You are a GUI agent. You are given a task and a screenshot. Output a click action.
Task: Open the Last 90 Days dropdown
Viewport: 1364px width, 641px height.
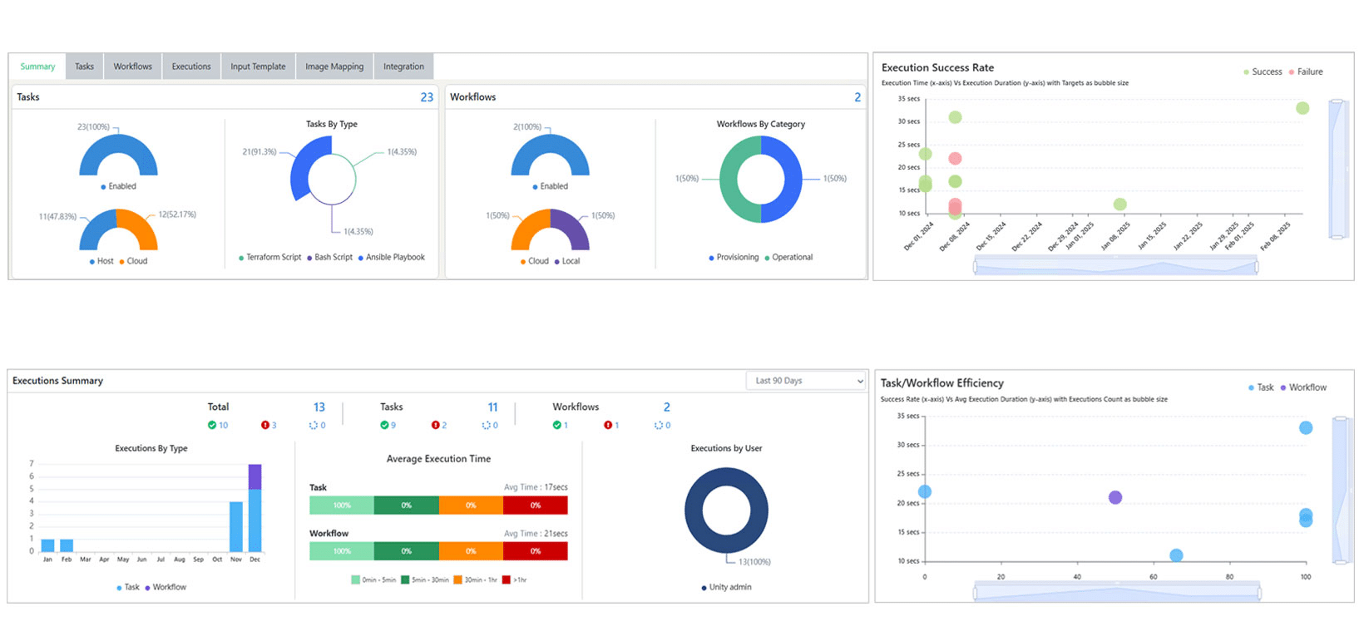click(x=807, y=381)
